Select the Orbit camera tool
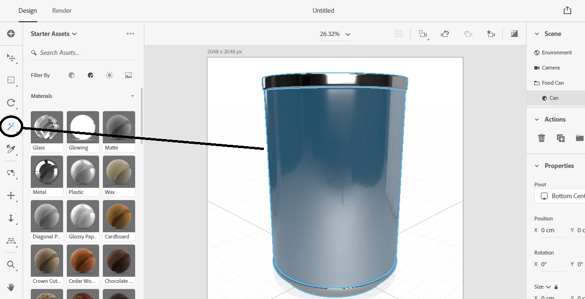 click(11, 173)
